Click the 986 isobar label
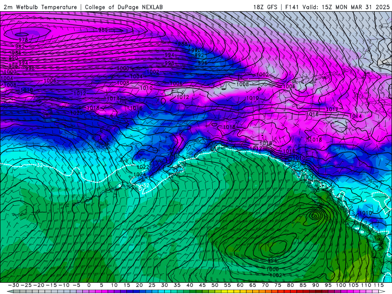Image resolution: width=392 pixels, height=294 pixels. click(17, 53)
